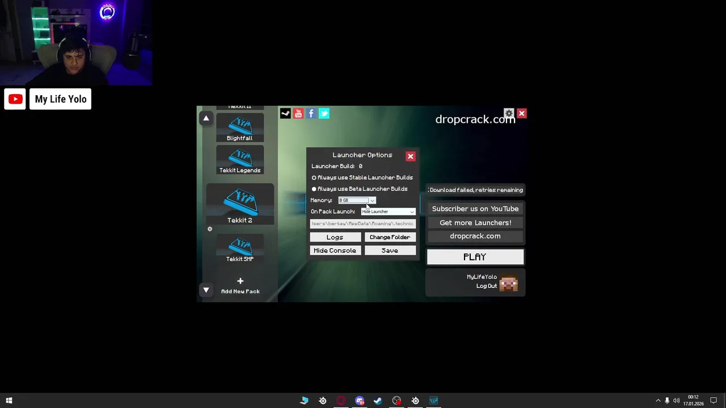Save the launcher options

(390, 250)
